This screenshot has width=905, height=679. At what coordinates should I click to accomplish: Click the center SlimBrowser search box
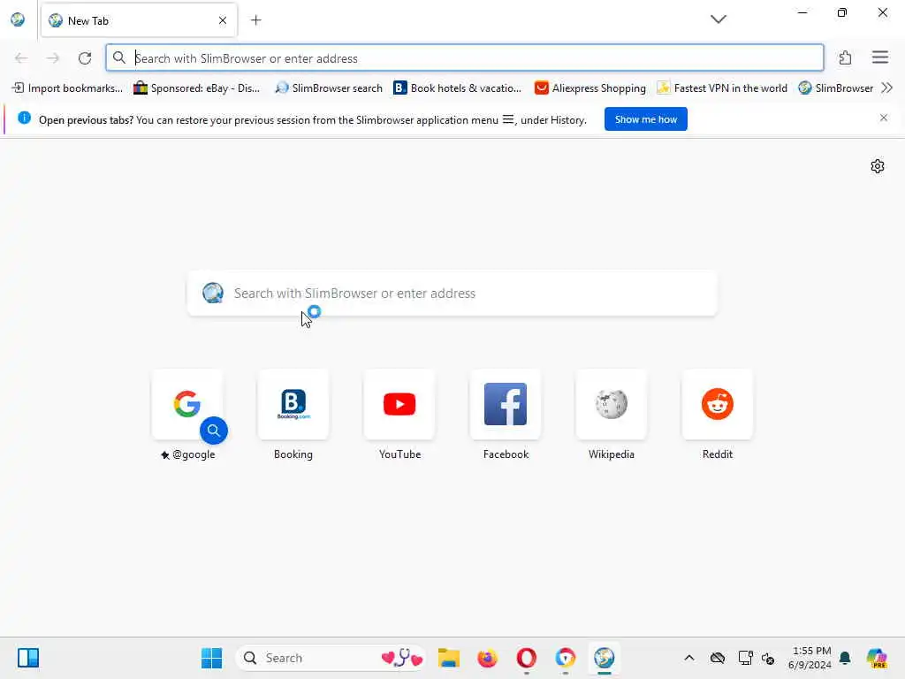[452, 294]
